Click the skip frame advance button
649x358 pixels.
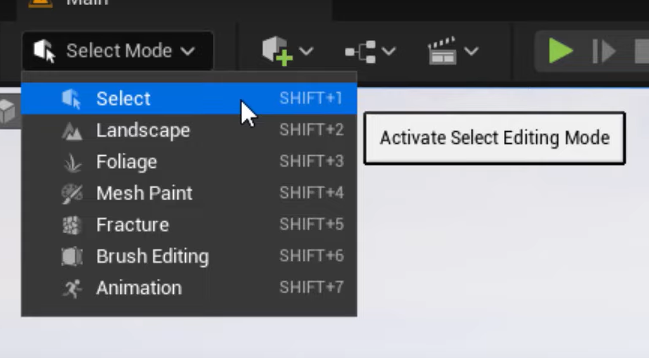tap(604, 51)
